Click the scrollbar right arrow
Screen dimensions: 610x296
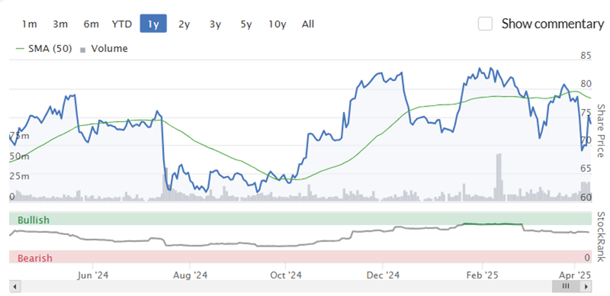click(x=586, y=287)
